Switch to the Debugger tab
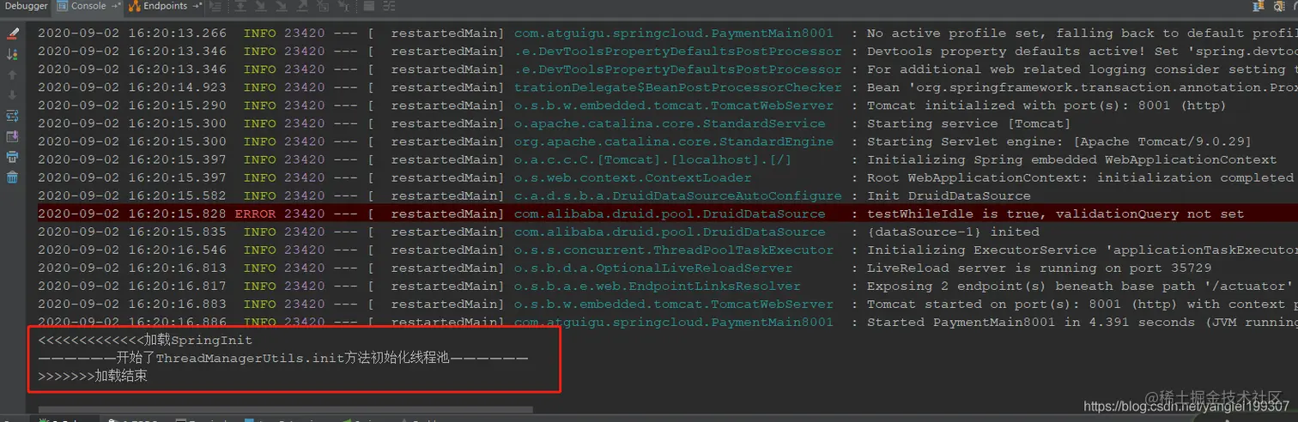The width and height of the screenshot is (1298, 422). point(27,6)
